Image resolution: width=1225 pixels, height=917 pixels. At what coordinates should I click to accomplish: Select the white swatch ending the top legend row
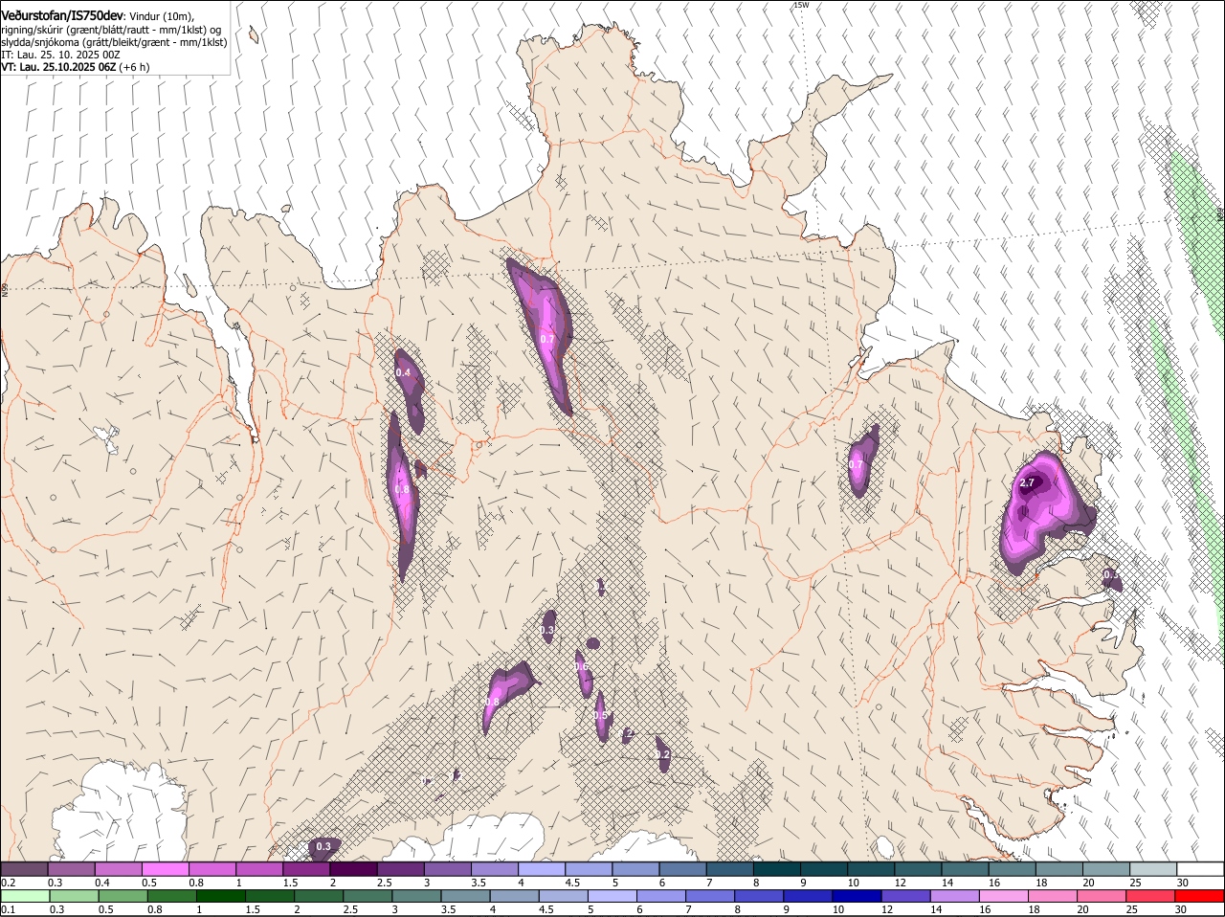click(x=1200, y=868)
